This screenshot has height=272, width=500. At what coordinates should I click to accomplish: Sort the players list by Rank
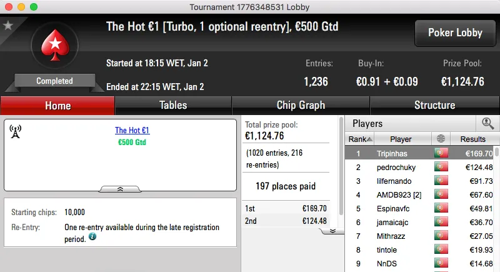361,139
